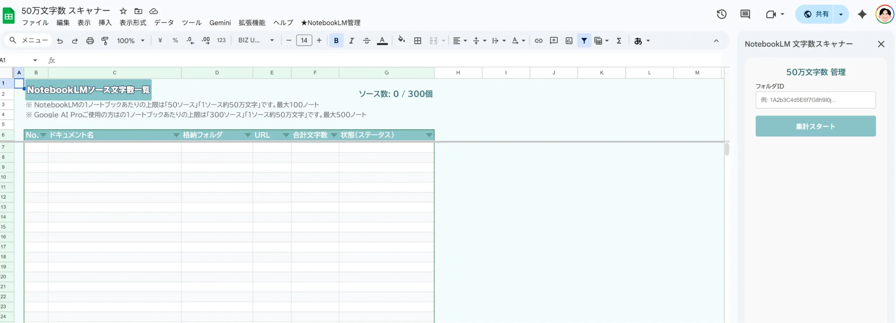Open version history clock icon
This screenshot has height=323, width=896.
point(721,14)
